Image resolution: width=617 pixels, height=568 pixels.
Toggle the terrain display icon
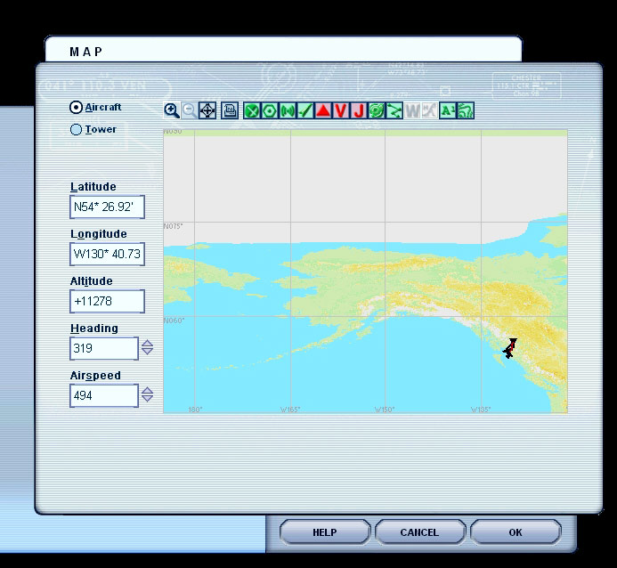pos(465,110)
